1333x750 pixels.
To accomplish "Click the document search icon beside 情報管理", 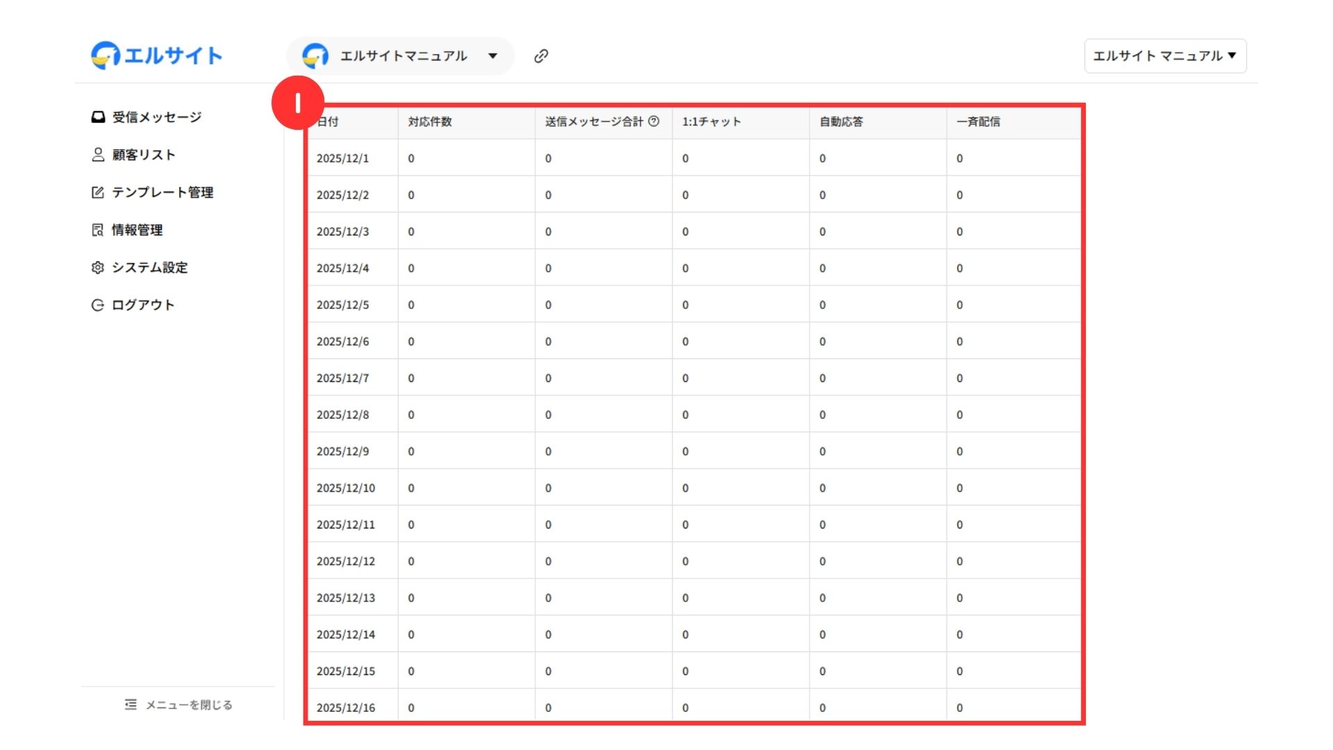I will coord(98,230).
